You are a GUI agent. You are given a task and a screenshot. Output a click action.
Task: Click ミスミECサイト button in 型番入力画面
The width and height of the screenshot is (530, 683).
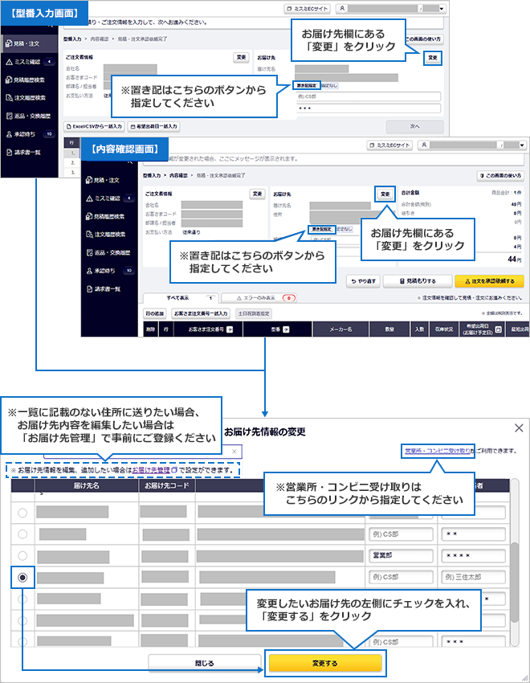(x=308, y=9)
